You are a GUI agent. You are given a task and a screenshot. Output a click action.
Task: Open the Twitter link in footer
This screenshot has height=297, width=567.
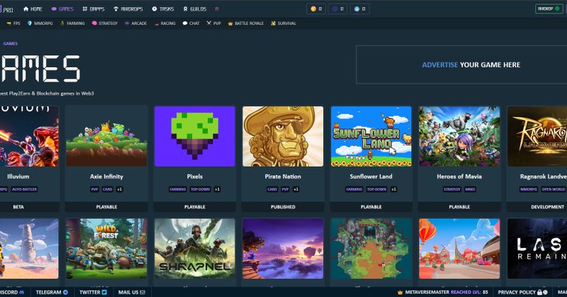93,292
